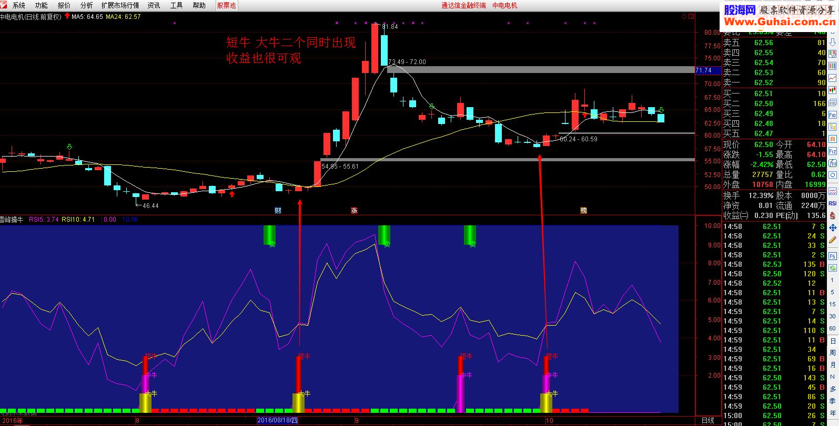This screenshot has width=839, height=426.
Task: Click the 股票池 button
Action: point(226,5)
